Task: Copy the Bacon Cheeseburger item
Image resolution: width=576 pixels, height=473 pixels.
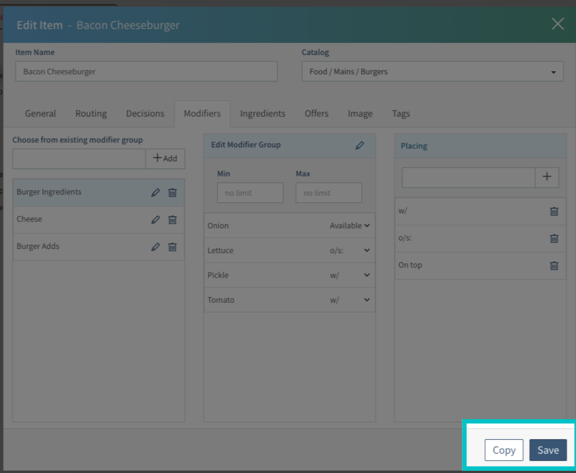Action: click(x=504, y=450)
